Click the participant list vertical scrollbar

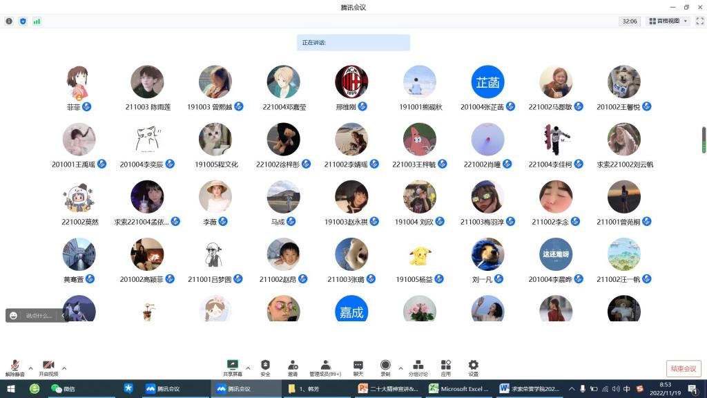(704, 140)
